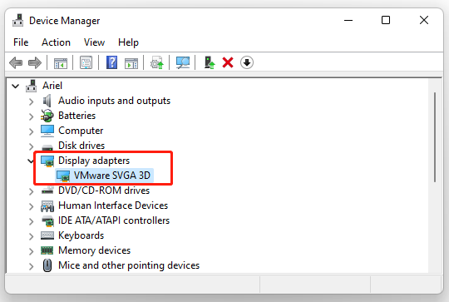This screenshot has width=449, height=302.
Task: Click the Mice pointing devices mouse icon
Action: coord(47,265)
